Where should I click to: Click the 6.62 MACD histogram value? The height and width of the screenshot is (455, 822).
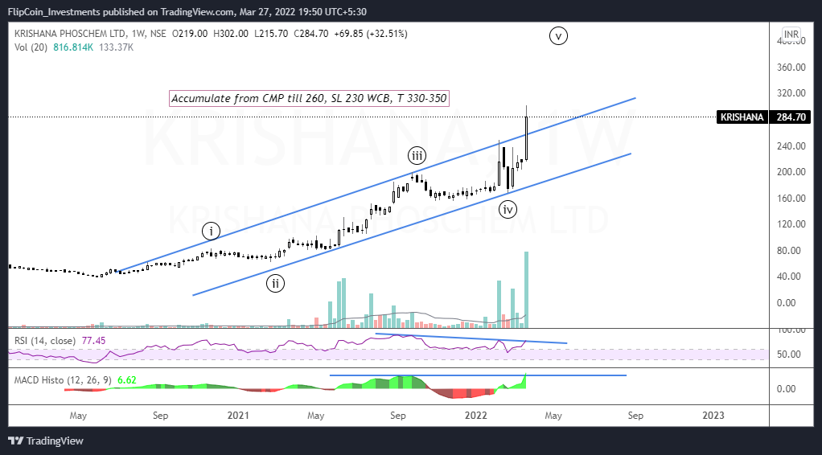127,380
